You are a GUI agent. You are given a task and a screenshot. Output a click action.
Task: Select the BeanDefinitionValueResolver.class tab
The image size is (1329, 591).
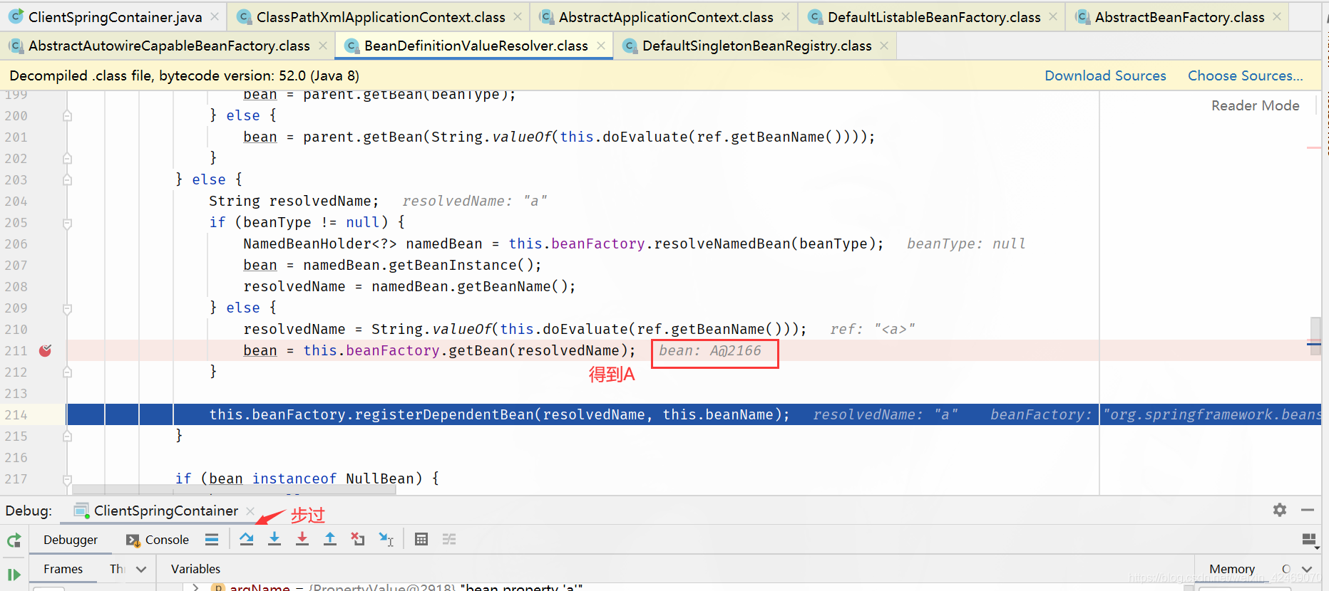coord(476,46)
